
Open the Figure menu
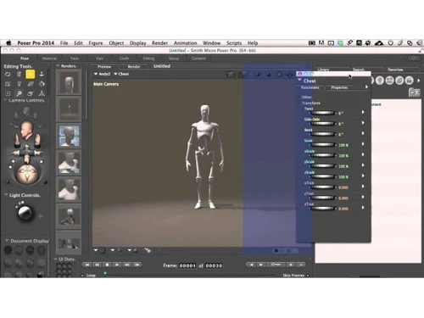[96, 43]
